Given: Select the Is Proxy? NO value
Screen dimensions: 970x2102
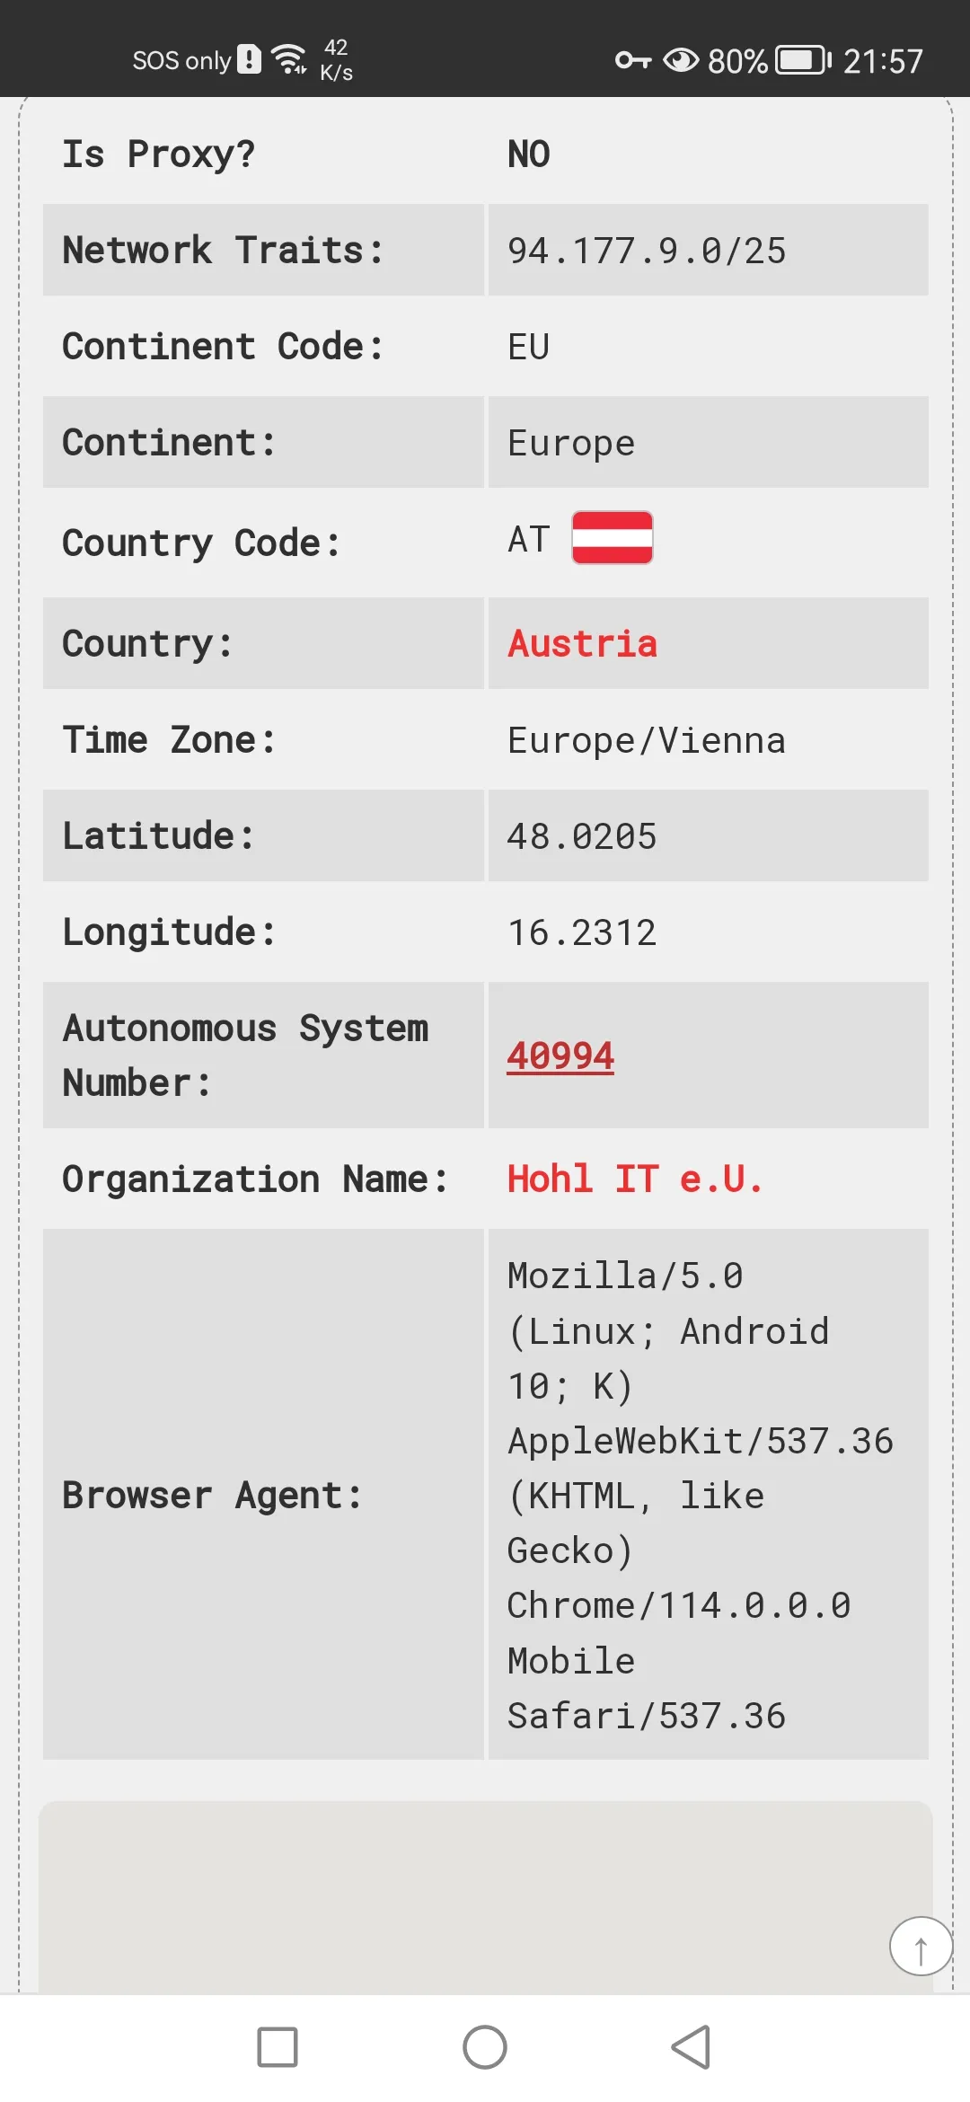Looking at the screenshot, I should [x=529, y=154].
